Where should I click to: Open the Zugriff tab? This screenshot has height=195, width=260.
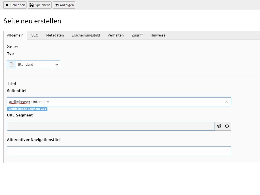[137, 35]
